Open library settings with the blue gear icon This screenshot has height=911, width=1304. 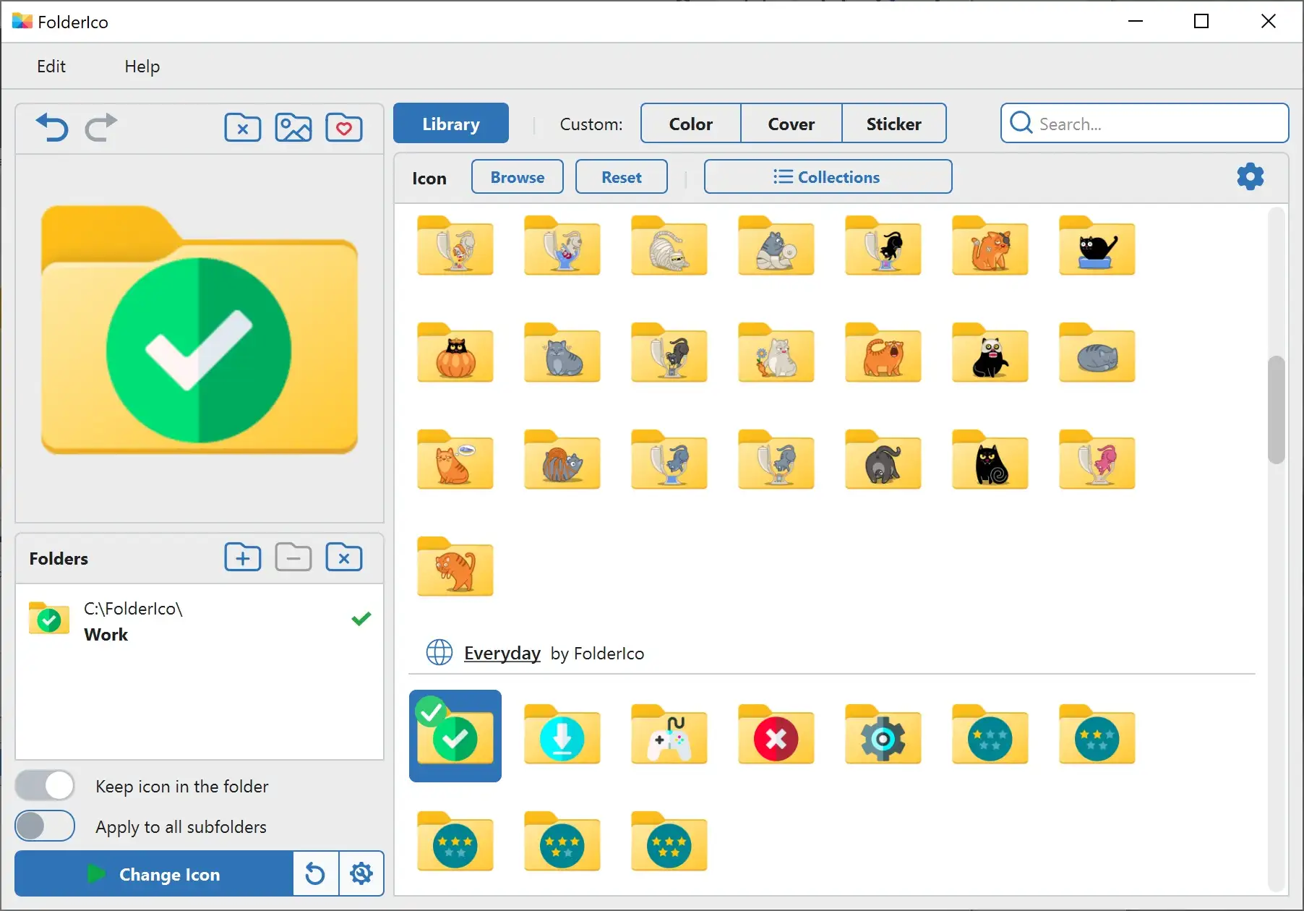pyautogui.click(x=1251, y=176)
